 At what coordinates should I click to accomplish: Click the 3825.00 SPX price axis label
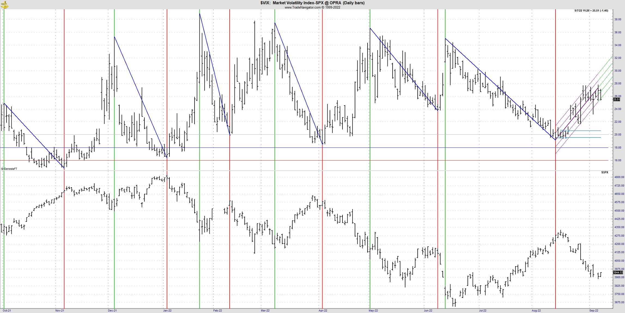point(619,286)
